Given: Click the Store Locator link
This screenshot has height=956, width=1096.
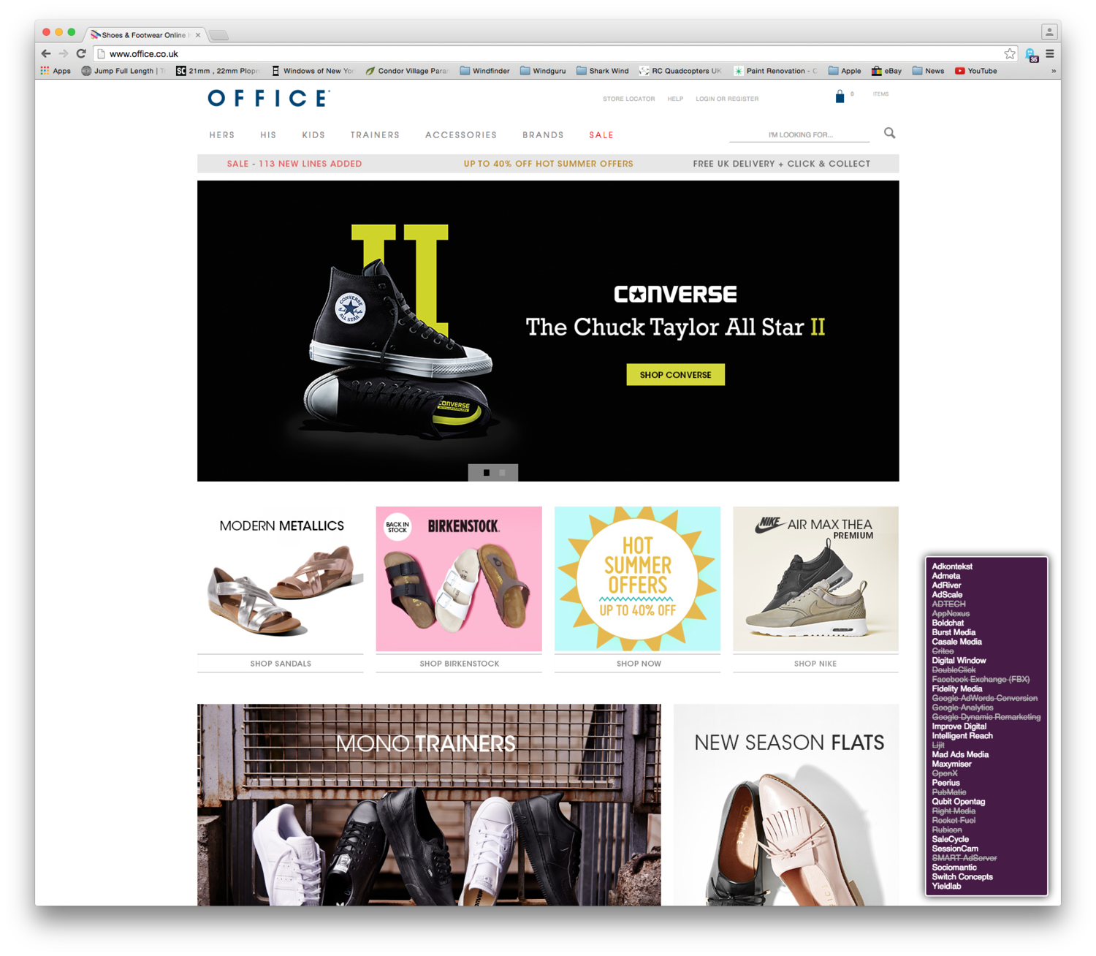Looking at the screenshot, I should (x=628, y=99).
